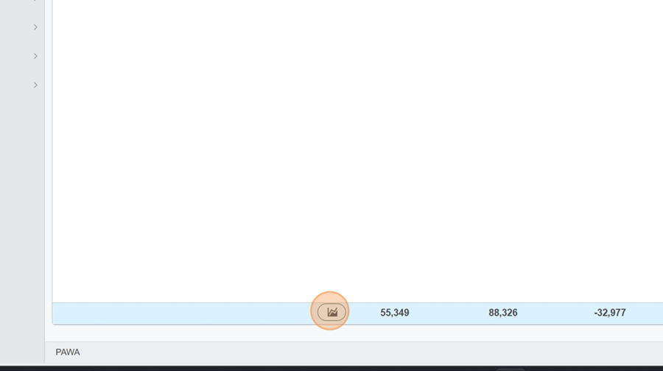Click the totals row right of -32,977

click(645, 313)
